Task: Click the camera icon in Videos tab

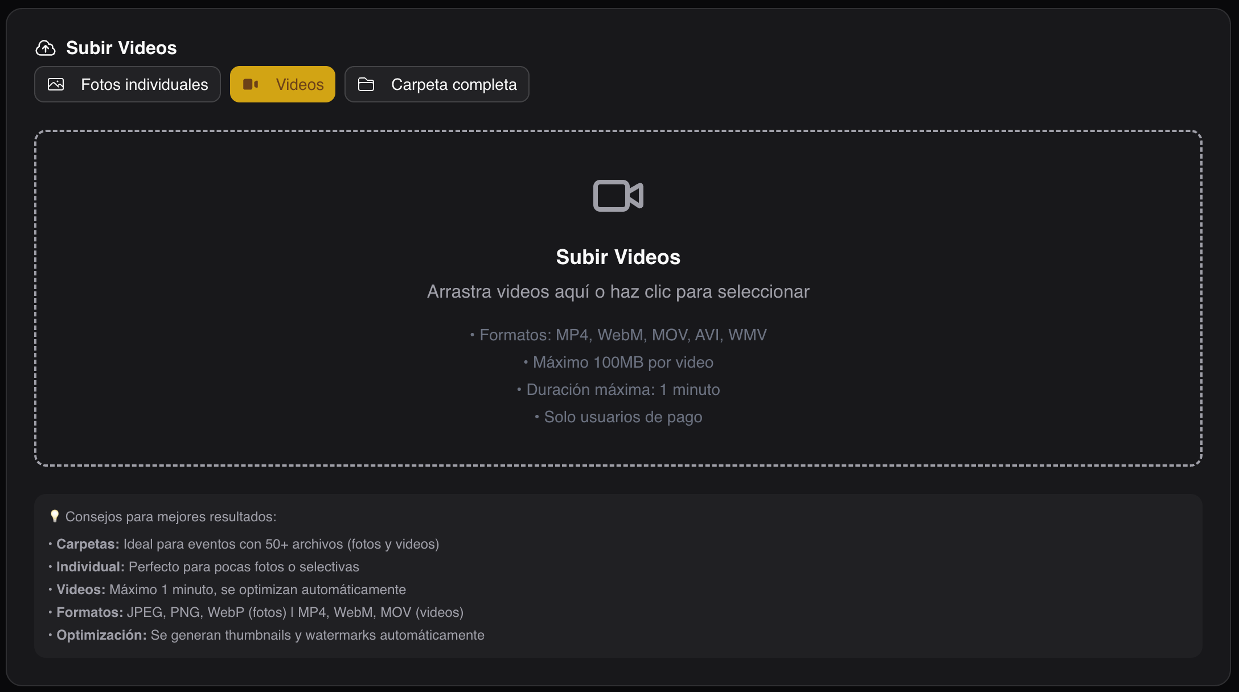Action: [x=251, y=84]
